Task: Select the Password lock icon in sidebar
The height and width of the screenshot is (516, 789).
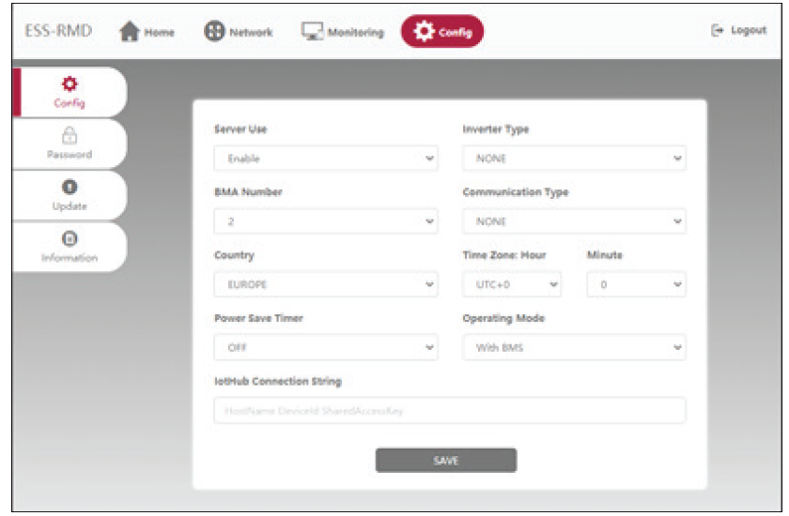Action: click(69, 136)
